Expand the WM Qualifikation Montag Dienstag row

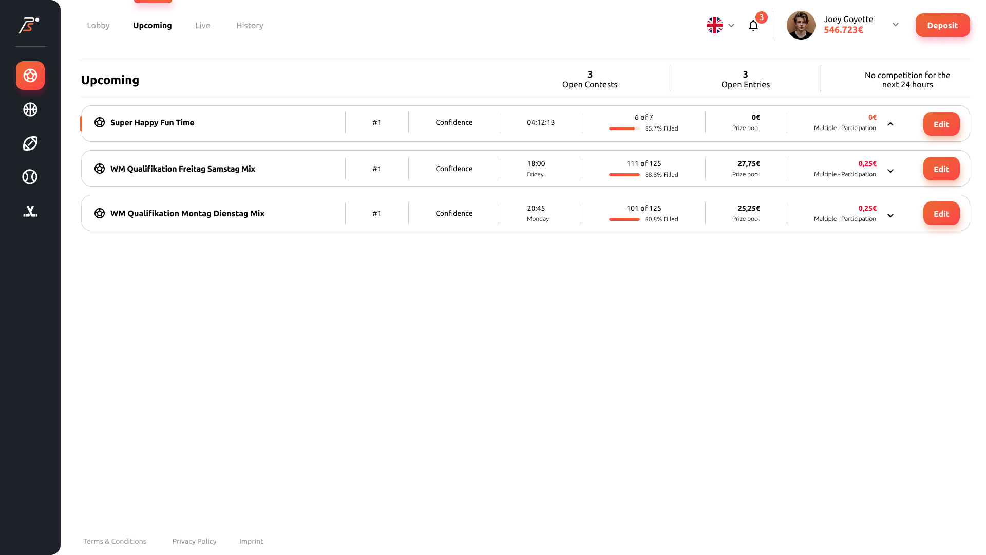[890, 215]
